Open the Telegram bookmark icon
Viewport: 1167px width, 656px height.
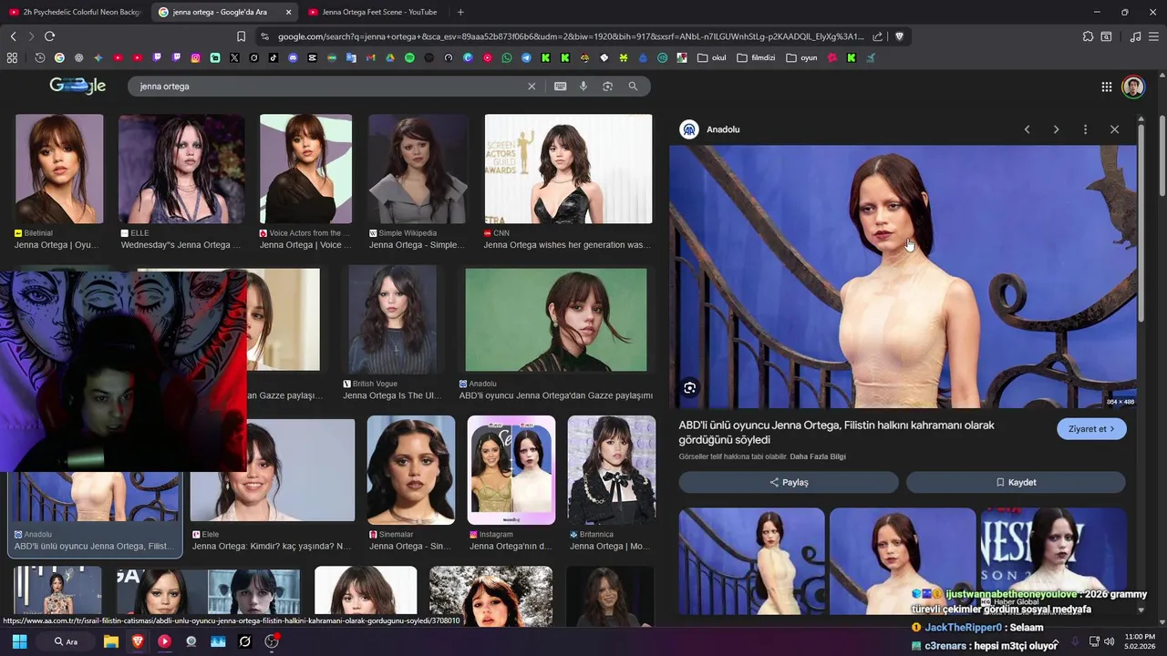coord(526,57)
